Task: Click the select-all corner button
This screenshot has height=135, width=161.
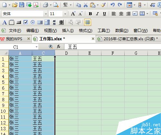Action: click(x=4, y=53)
